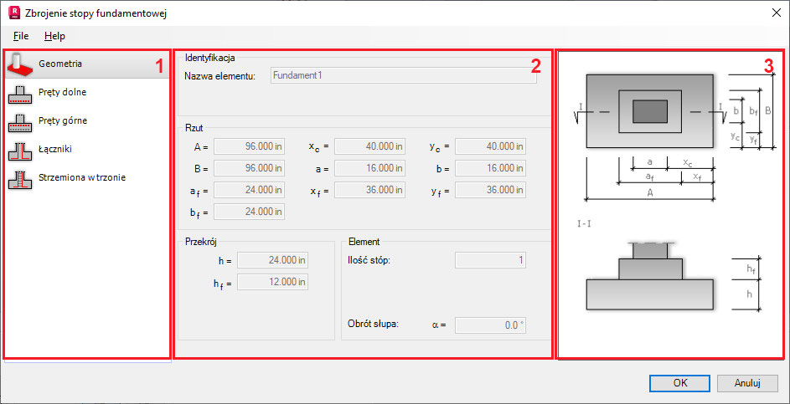Cancel with the Anuluj button
The width and height of the screenshot is (790, 404).
point(746,383)
